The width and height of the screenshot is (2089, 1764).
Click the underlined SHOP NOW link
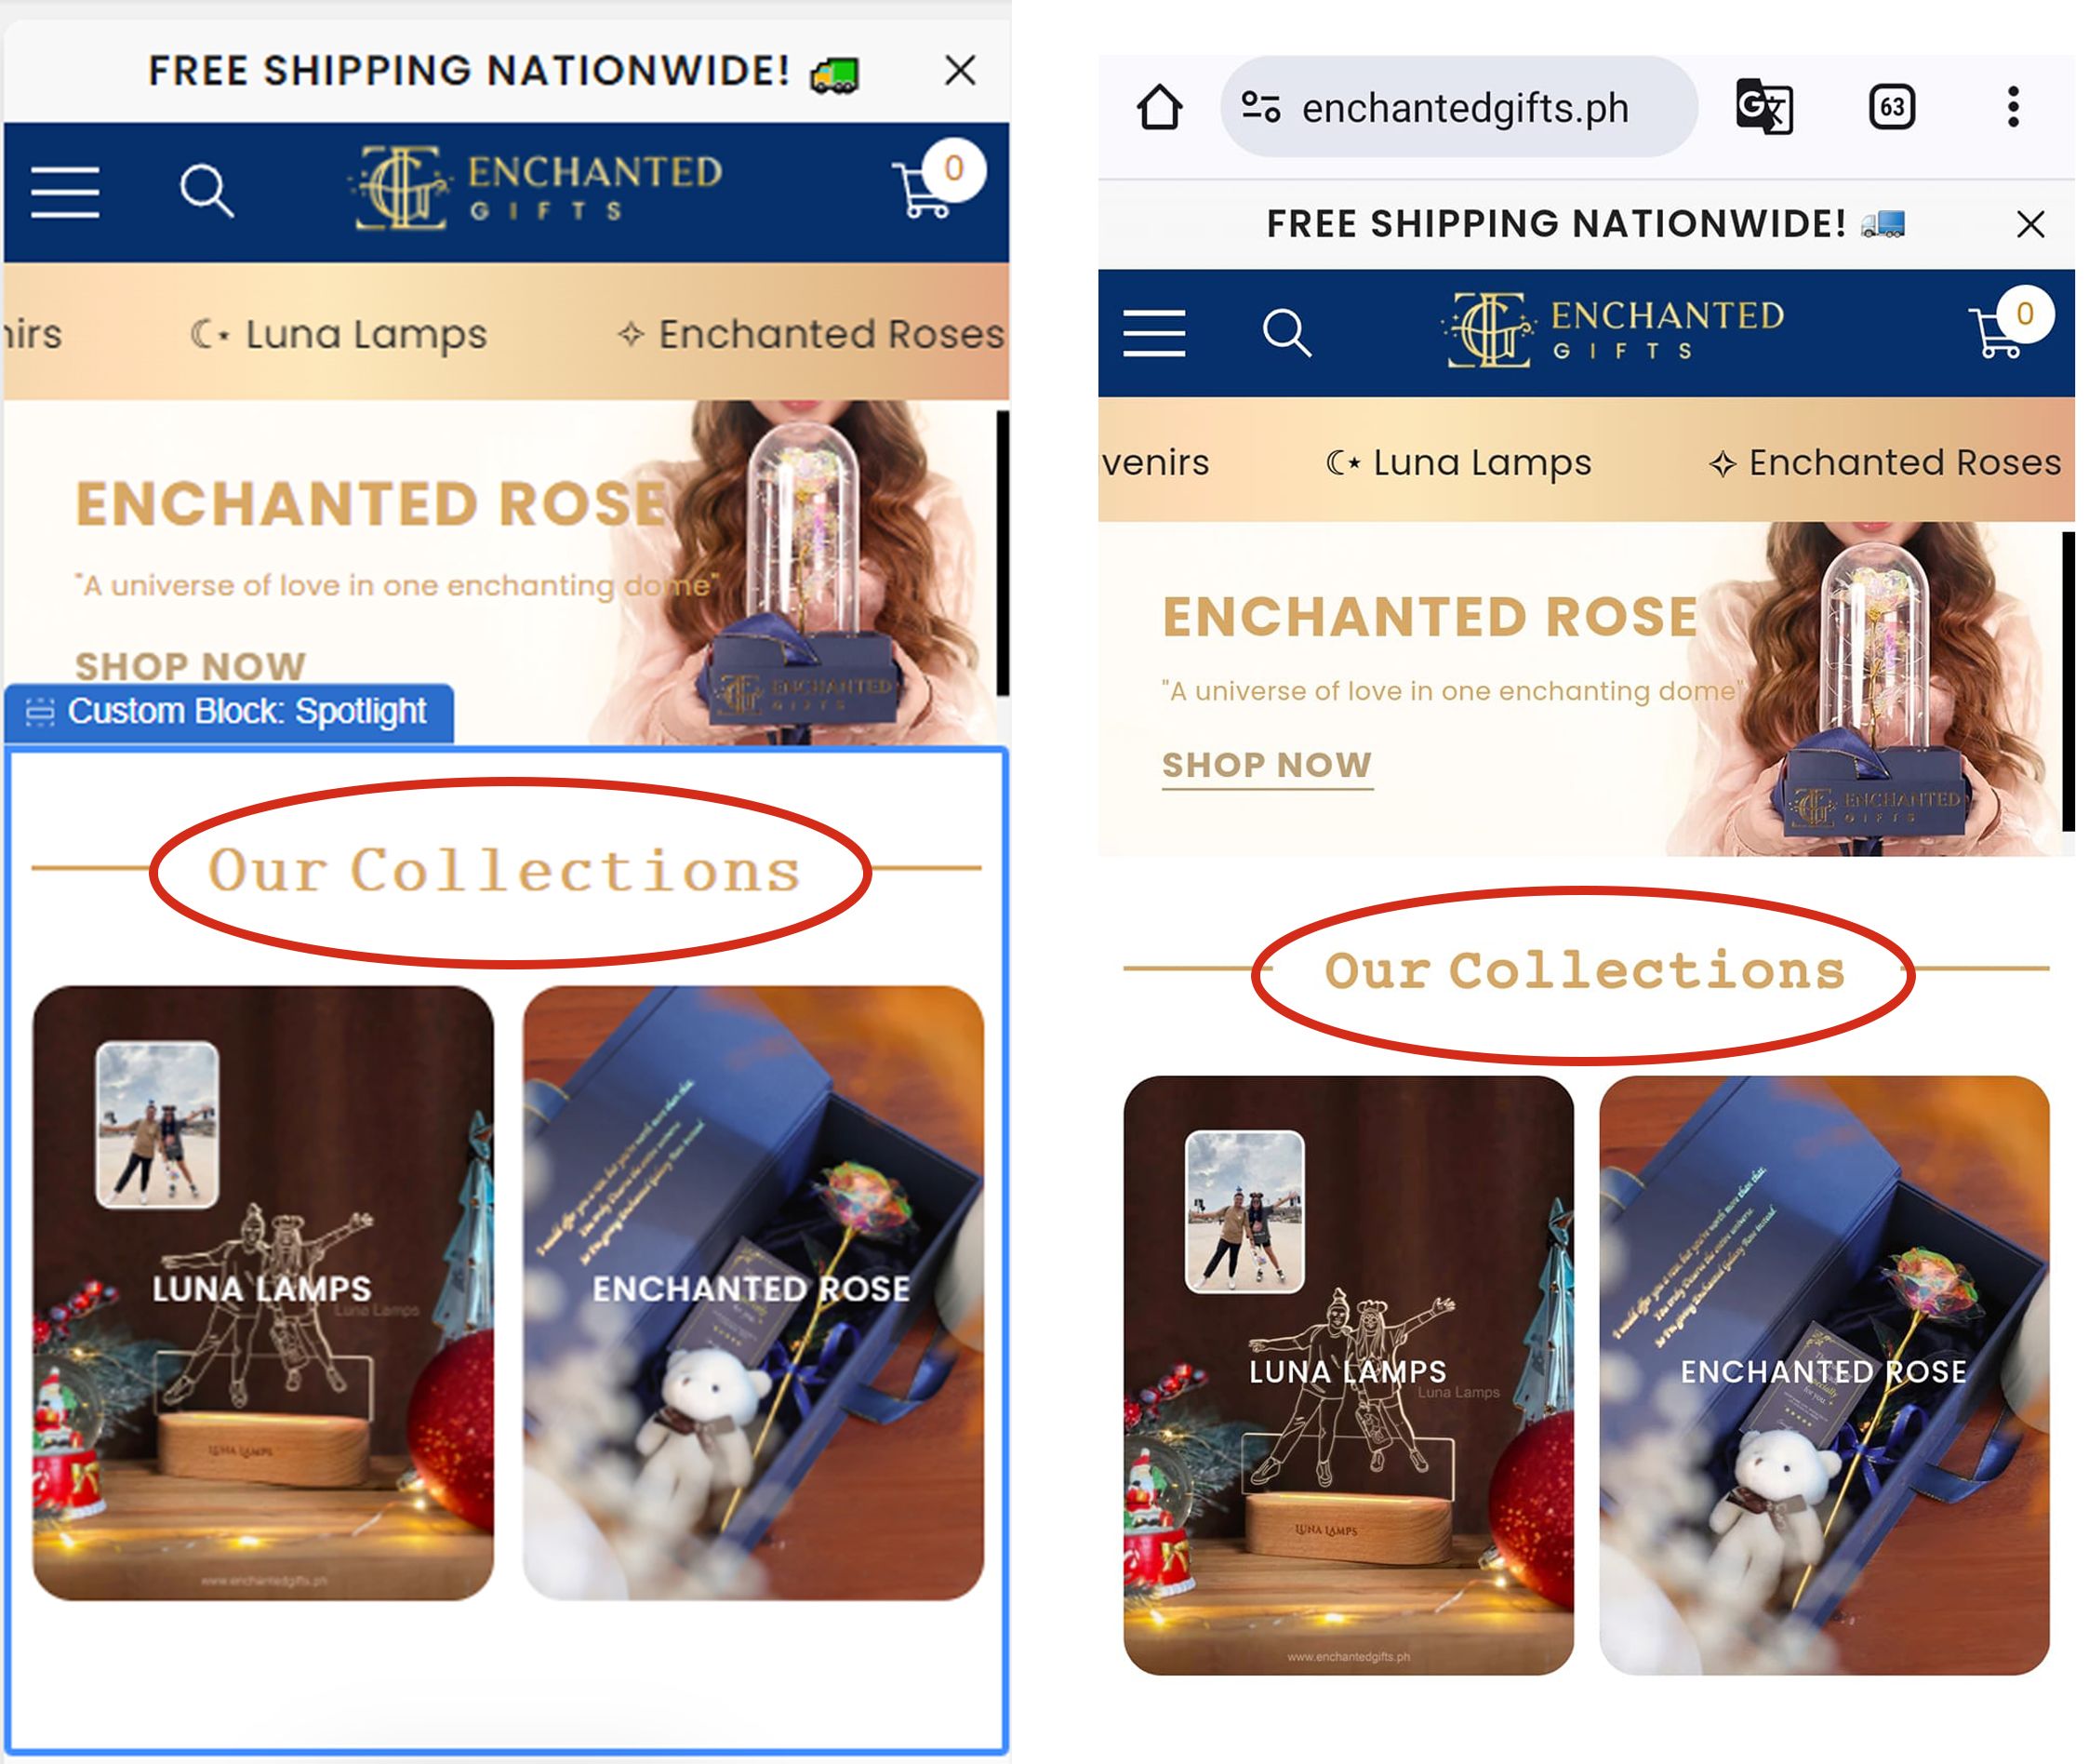click(1267, 766)
